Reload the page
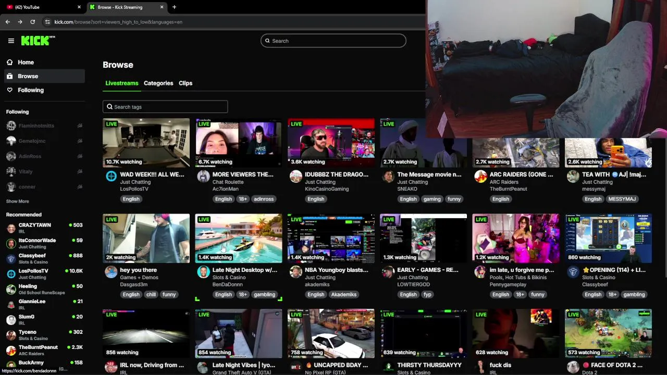 [32, 22]
